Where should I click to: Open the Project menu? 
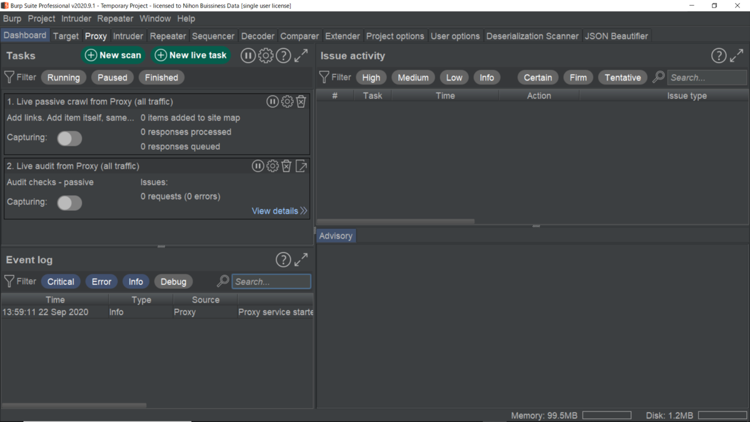[42, 19]
